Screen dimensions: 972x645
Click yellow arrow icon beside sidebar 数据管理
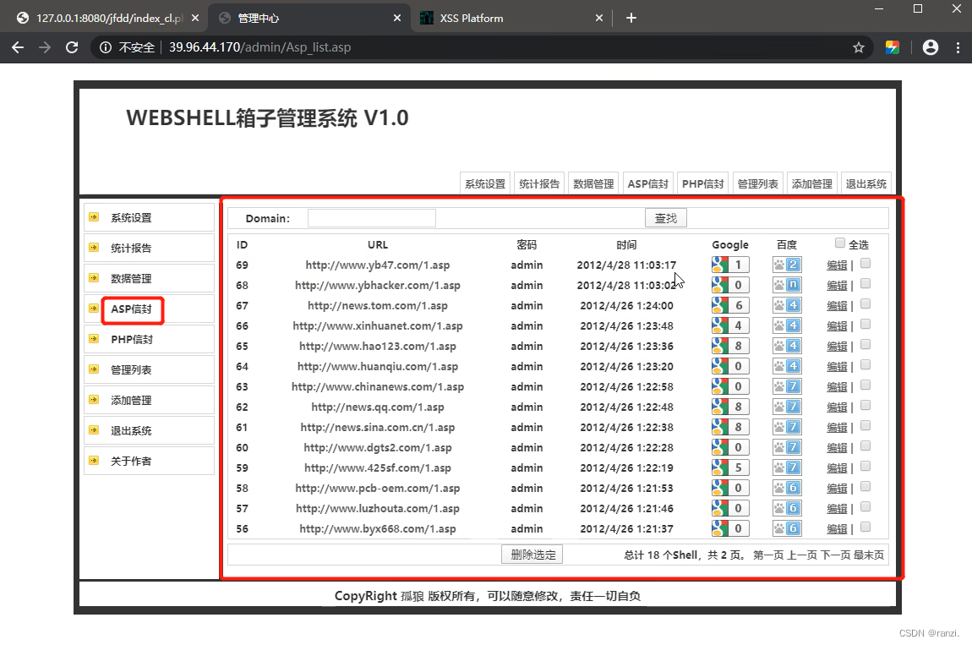[x=94, y=278]
